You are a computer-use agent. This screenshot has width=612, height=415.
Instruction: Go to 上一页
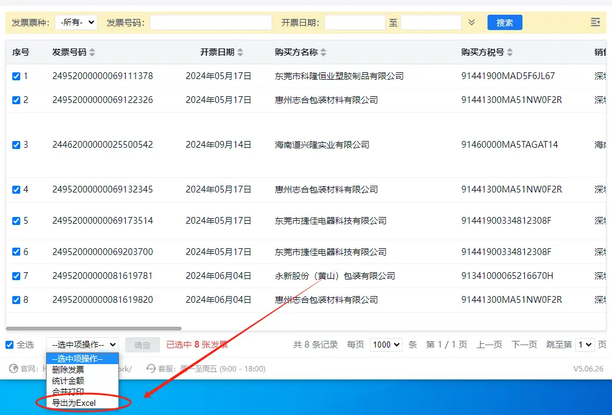tap(489, 345)
